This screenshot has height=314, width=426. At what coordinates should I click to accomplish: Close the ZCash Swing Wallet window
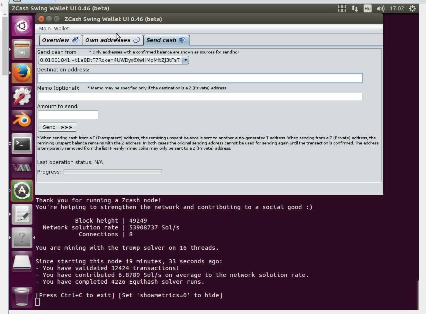(x=41, y=19)
